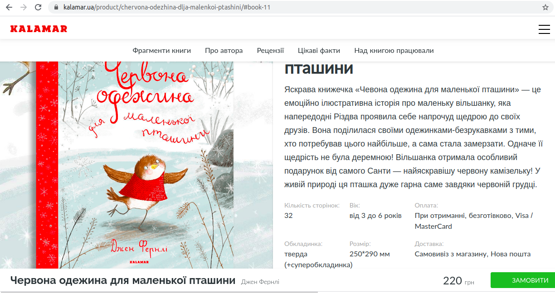Reload the page with refresh icon

tap(38, 7)
